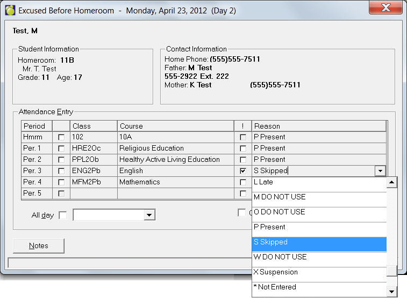Click the Course column header
The height and width of the screenshot is (298, 407).
point(175,126)
